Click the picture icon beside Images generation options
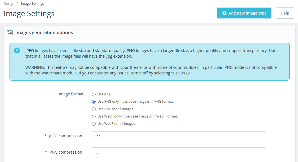This screenshot has width=298, height=162. coord(10,33)
